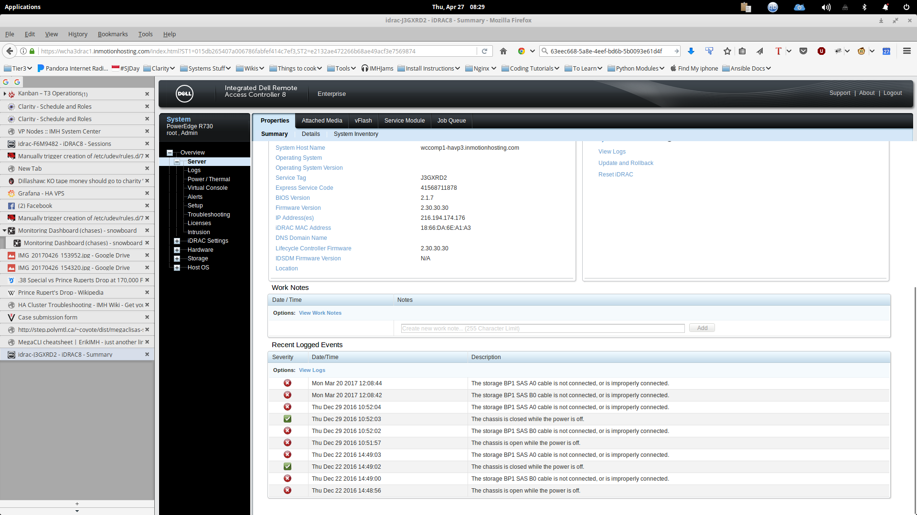Viewport: 917px width, 515px height.
Task: Expand the iDRAC Settings tree node
Action: point(177,241)
